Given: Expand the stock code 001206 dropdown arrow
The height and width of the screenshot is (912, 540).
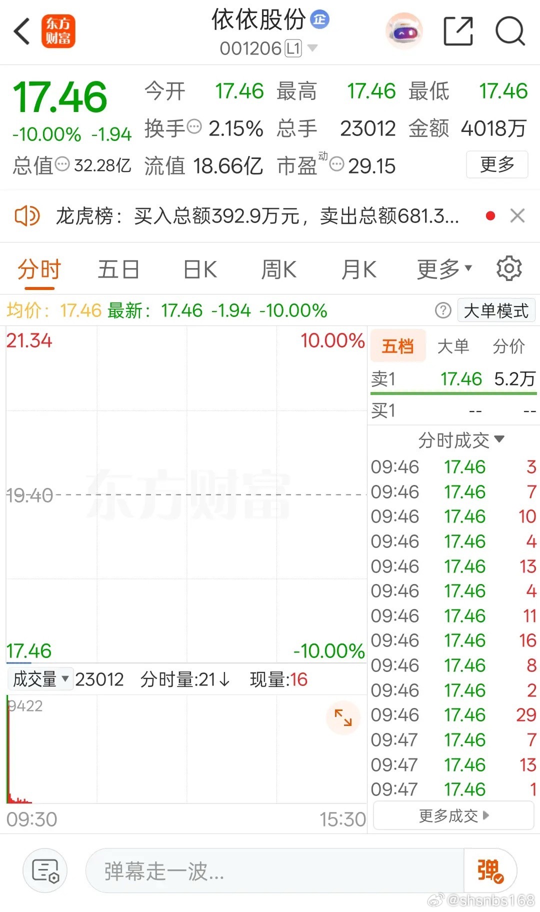Looking at the screenshot, I should 312,48.
